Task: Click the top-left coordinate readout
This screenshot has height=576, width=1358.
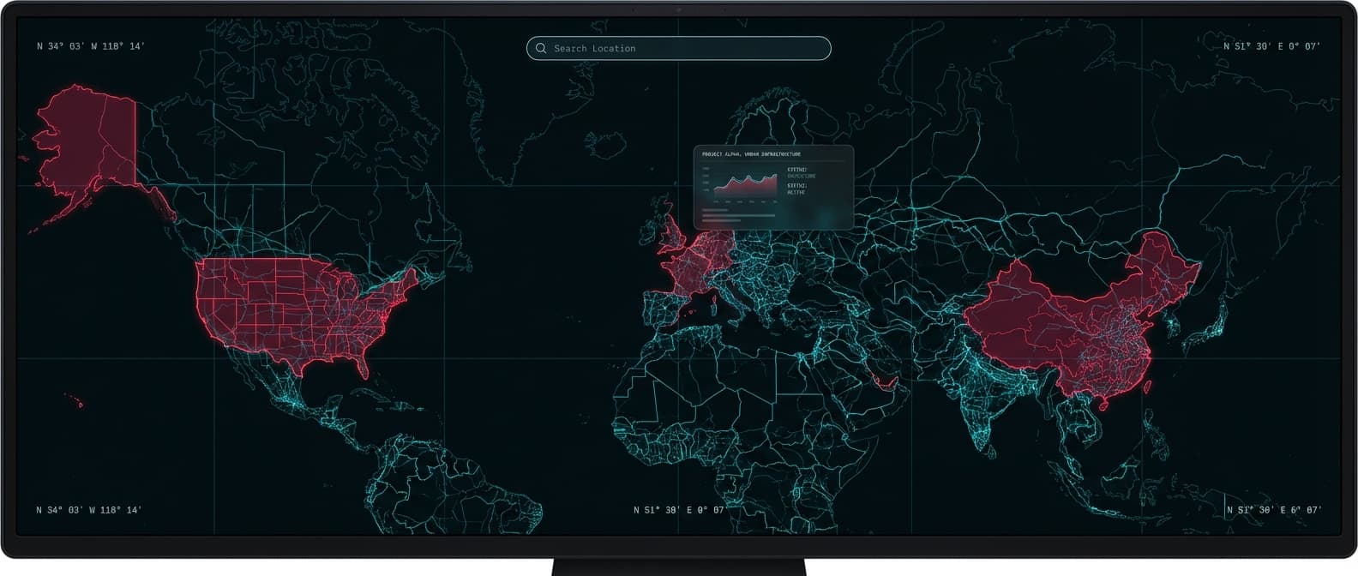Action: [x=91, y=46]
